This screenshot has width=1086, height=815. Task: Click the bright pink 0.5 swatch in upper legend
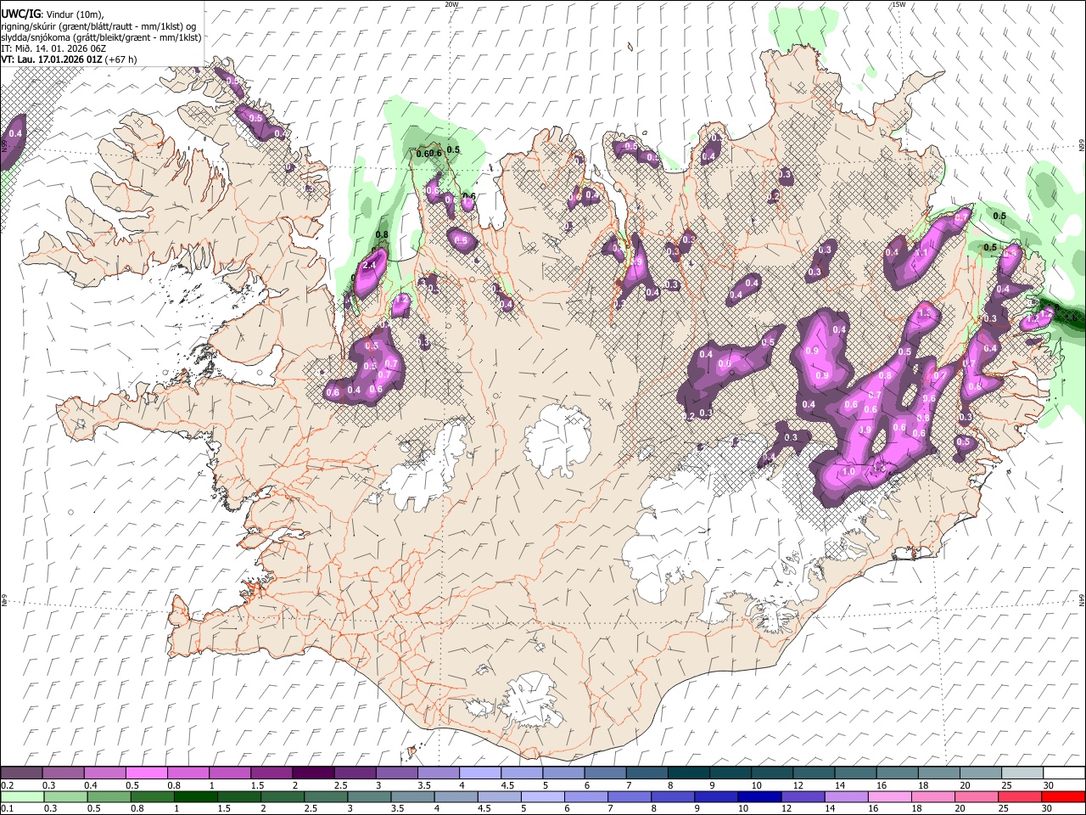pyautogui.click(x=146, y=773)
